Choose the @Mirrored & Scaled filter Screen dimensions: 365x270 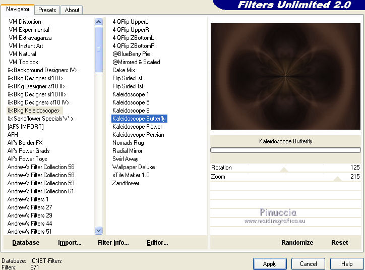136,62
